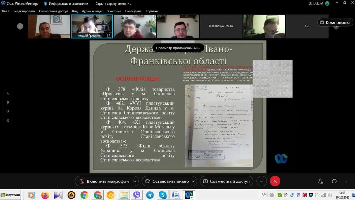Screen dimensions: 355x200
Task: Click the remote control icon in side toolbar
Action: (8, 102)
